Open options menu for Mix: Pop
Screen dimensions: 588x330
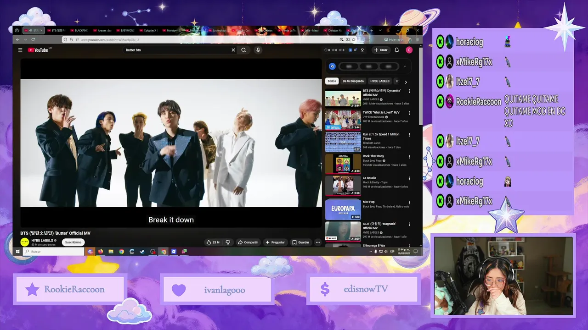click(x=409, y=202)
